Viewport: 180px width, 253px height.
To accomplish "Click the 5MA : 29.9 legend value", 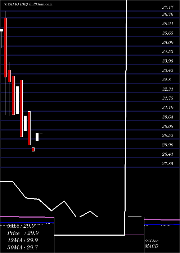I will (21, 226).
